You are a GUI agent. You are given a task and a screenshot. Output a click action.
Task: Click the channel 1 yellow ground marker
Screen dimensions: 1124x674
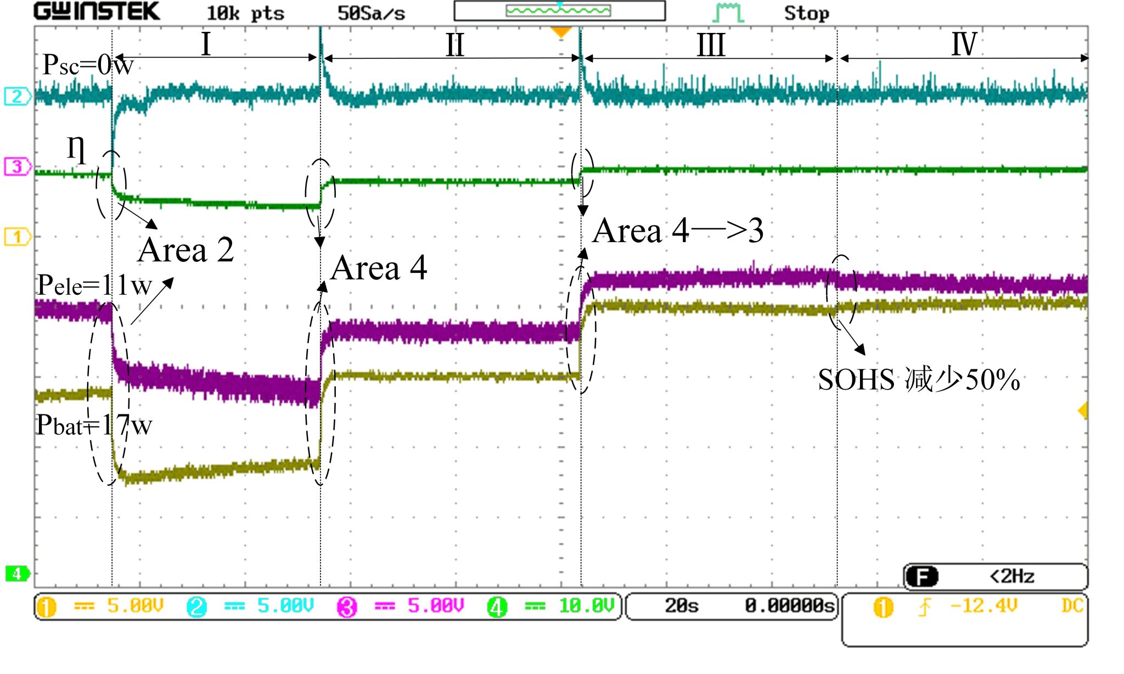click(x=17, y=237)
